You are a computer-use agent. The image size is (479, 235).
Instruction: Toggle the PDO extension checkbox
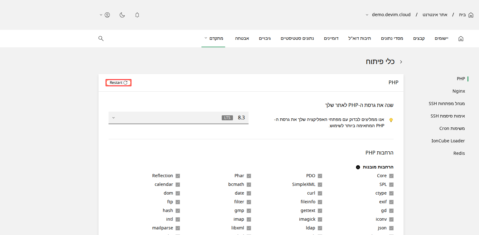pyautogui.click(x=320, y=176)
